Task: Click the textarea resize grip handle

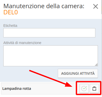Action: (x=96, y=65)
